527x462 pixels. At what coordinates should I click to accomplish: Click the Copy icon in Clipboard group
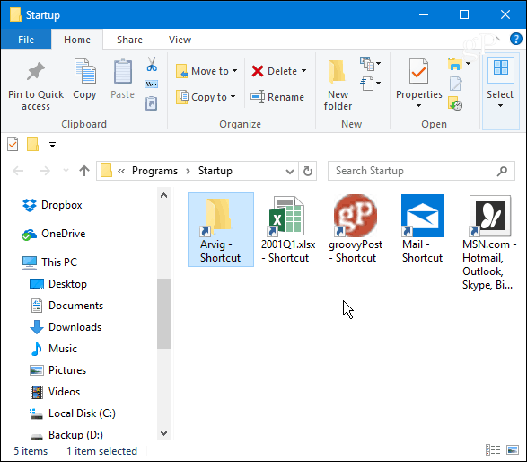click(x=84, y=71)
